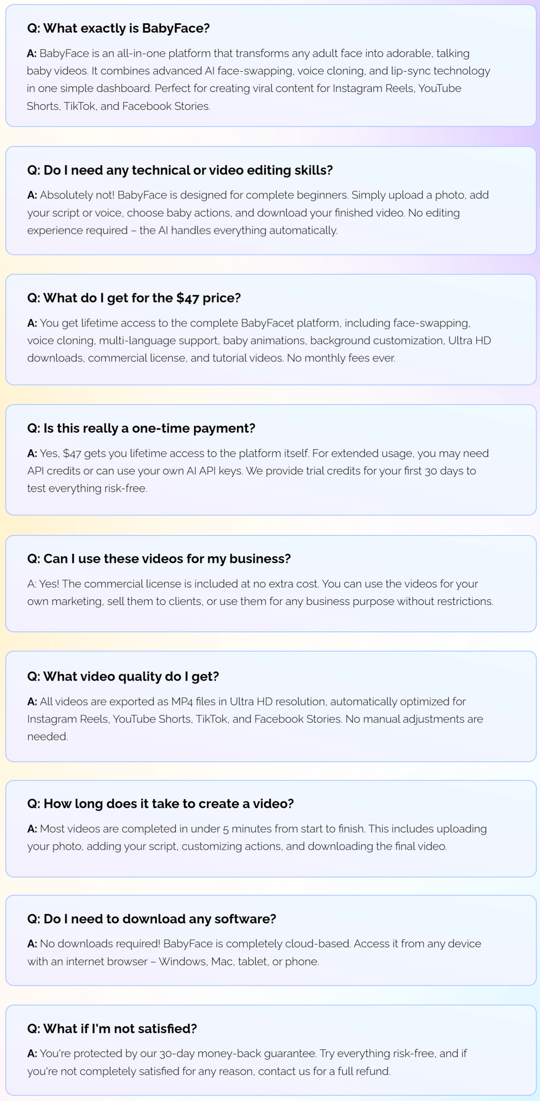The width and height of the screenshot is (540, 1101).
Task: Click 'What do I get for the $47 price?'
Action: pos(134,298)
